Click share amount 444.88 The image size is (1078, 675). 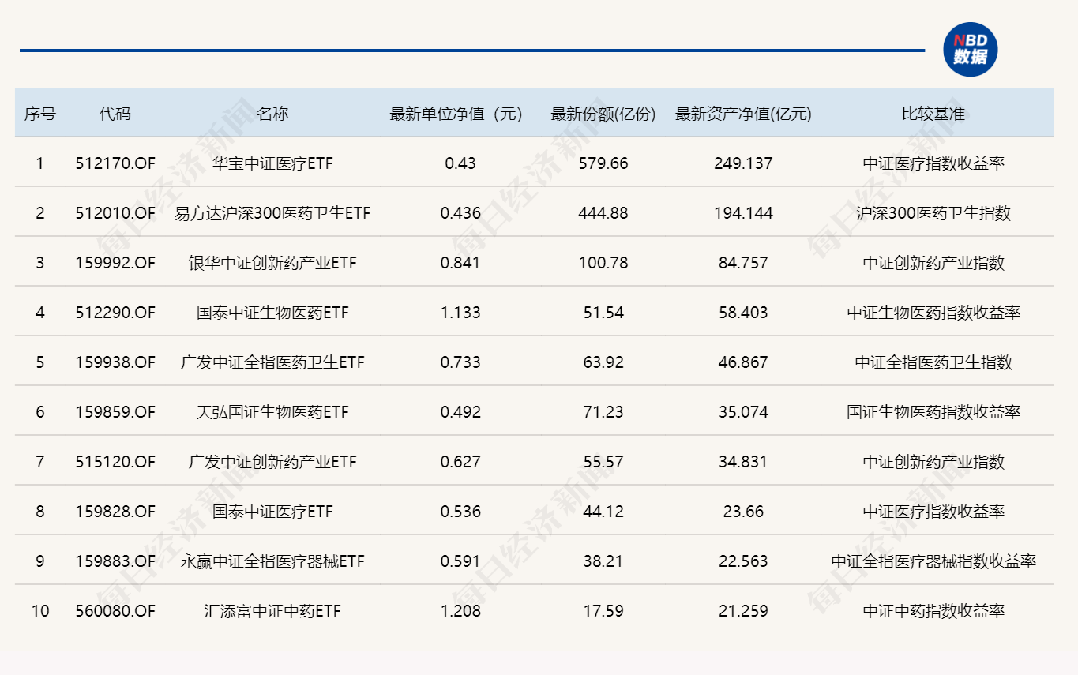pyautogui.click(x=603, y=213)
